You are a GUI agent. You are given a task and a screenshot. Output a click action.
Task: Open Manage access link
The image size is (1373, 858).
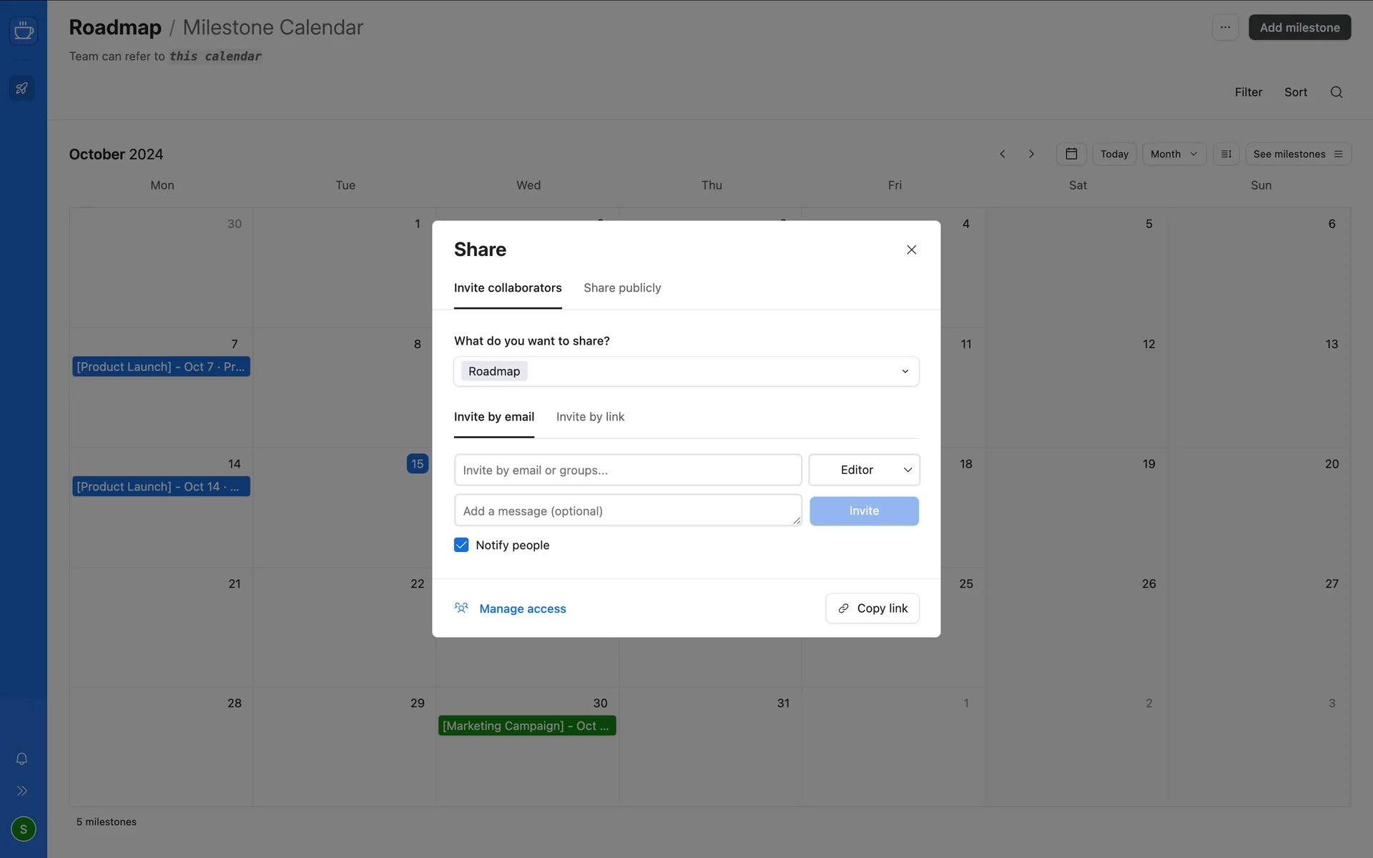click(x=522, y=608)
